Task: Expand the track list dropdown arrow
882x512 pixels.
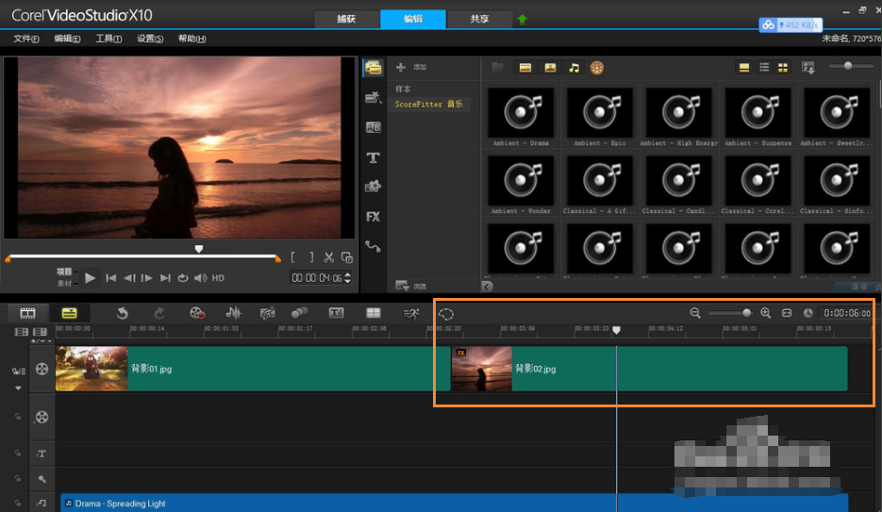Action: (18, 388)
